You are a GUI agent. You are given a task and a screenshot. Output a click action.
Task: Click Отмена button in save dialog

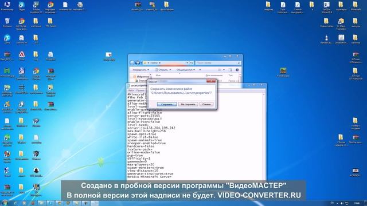(x=206, y=104)
